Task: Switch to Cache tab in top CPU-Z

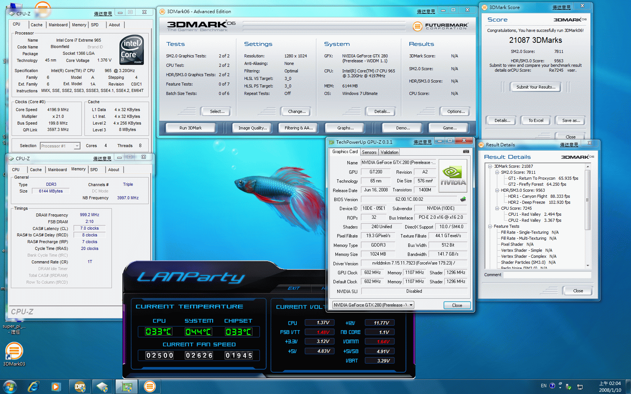Action: coord(36,25)
